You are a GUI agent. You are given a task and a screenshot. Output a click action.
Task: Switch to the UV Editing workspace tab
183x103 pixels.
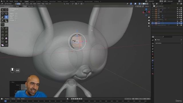coord(45,1)
